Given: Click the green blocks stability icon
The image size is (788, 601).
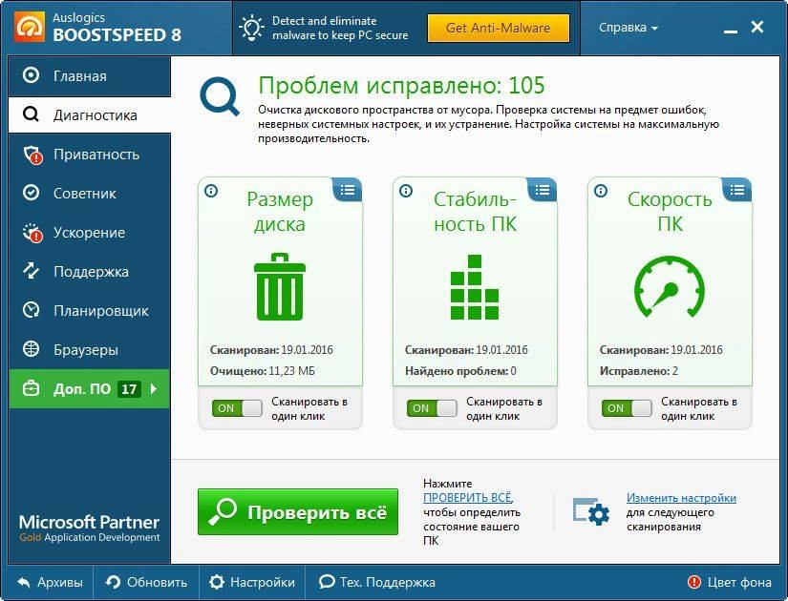Looking at the screenshot, I should tap(475, 287).
